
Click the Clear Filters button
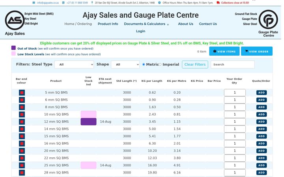point(195,65)
